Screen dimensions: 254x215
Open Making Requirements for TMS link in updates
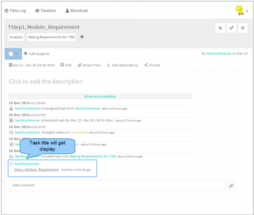tap(92, 156)
